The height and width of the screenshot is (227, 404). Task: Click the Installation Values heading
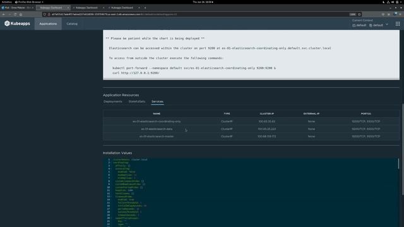[x=117, y=153]
